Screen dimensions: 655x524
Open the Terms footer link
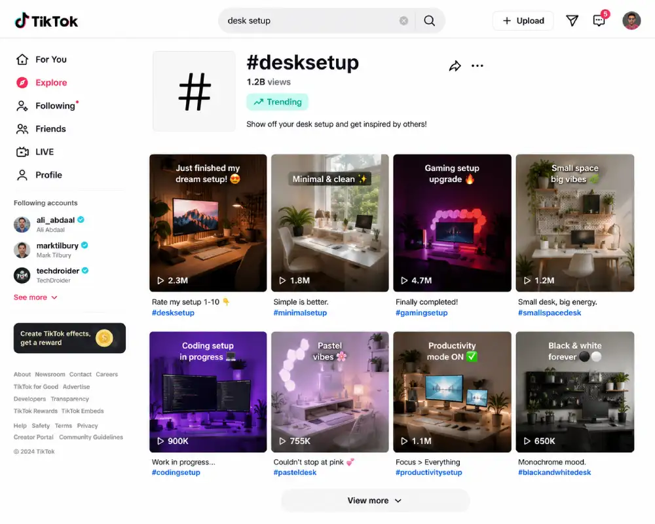click(x=63, y=425)
